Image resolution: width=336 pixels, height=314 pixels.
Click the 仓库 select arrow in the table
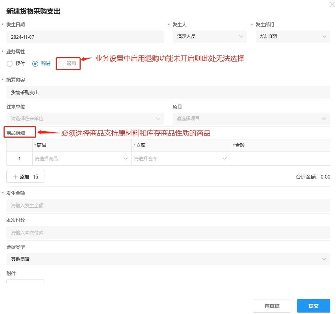click(224, 159)
